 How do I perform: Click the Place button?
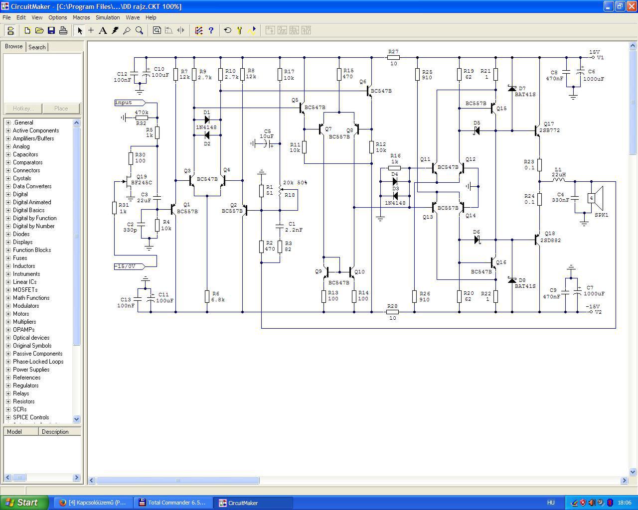(61, 109)
